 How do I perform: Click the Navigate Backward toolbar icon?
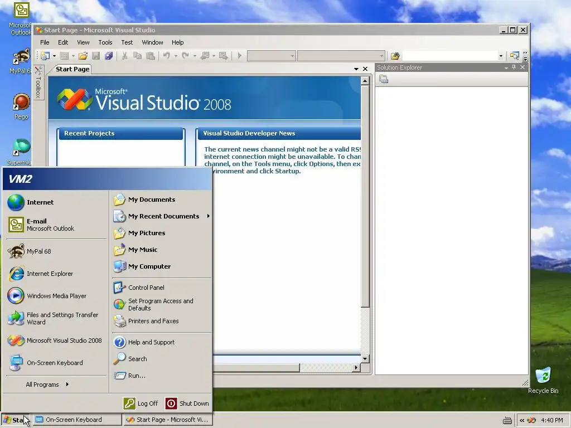tap(205, 56)
